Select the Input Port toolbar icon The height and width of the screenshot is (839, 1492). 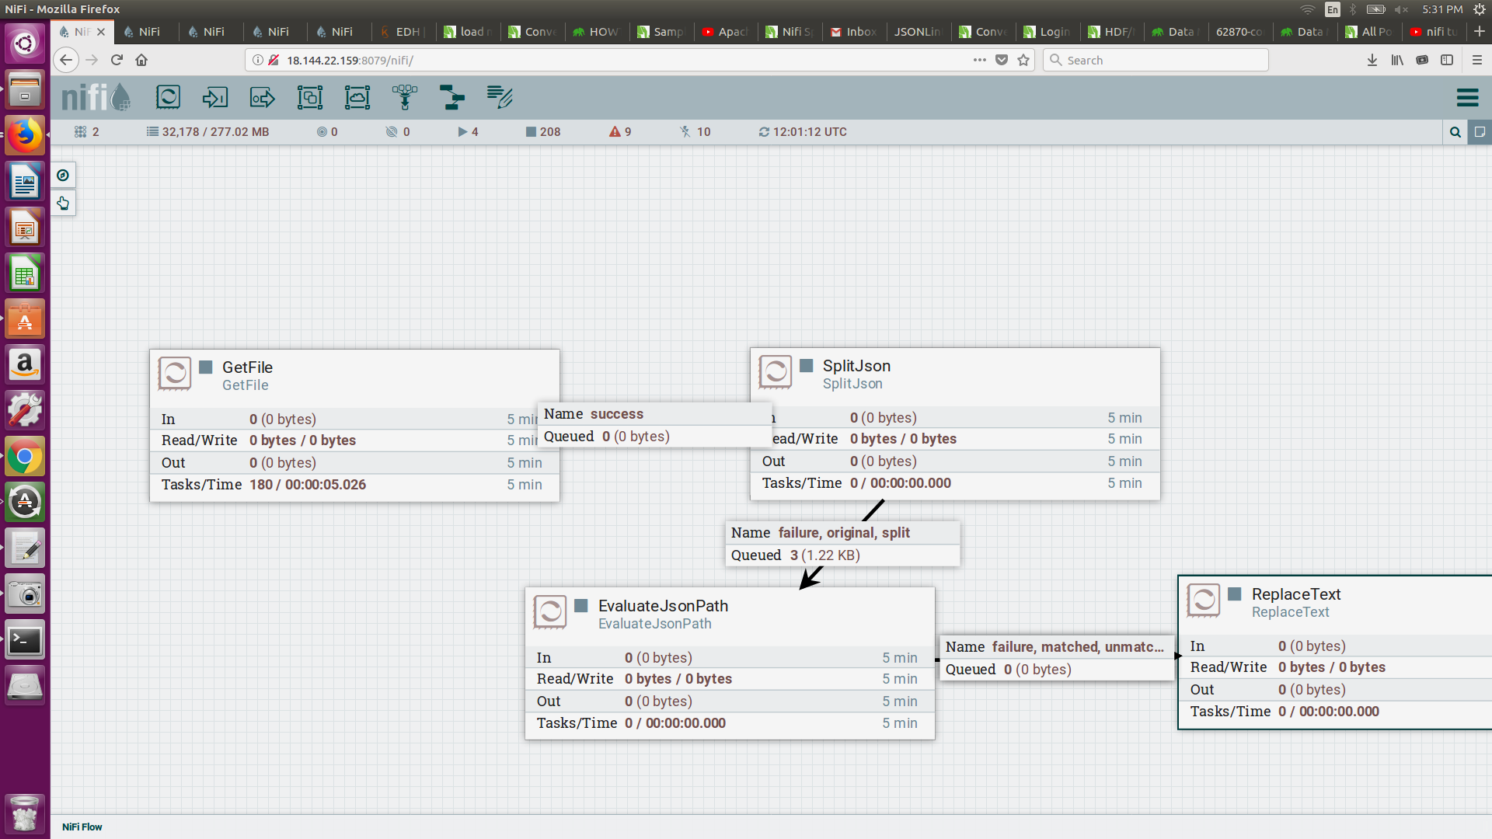point(215,97)
